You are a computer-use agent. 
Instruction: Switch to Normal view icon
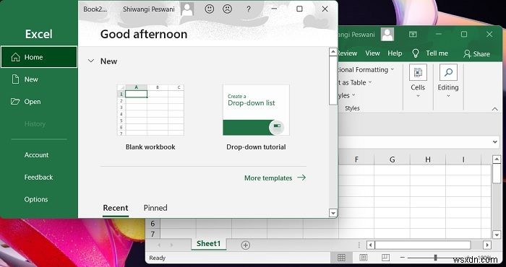[x=341, y=258]
